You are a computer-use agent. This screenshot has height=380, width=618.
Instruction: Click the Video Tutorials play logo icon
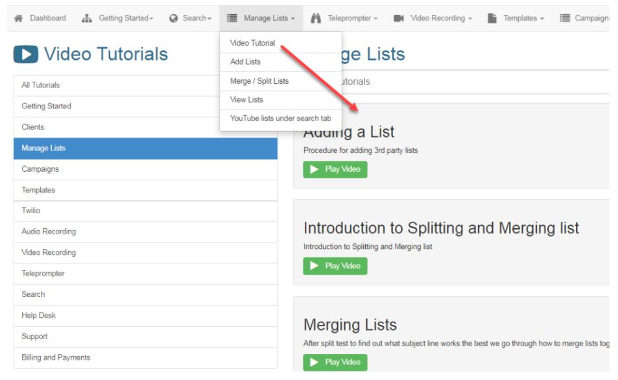click(x=25, y=54)
